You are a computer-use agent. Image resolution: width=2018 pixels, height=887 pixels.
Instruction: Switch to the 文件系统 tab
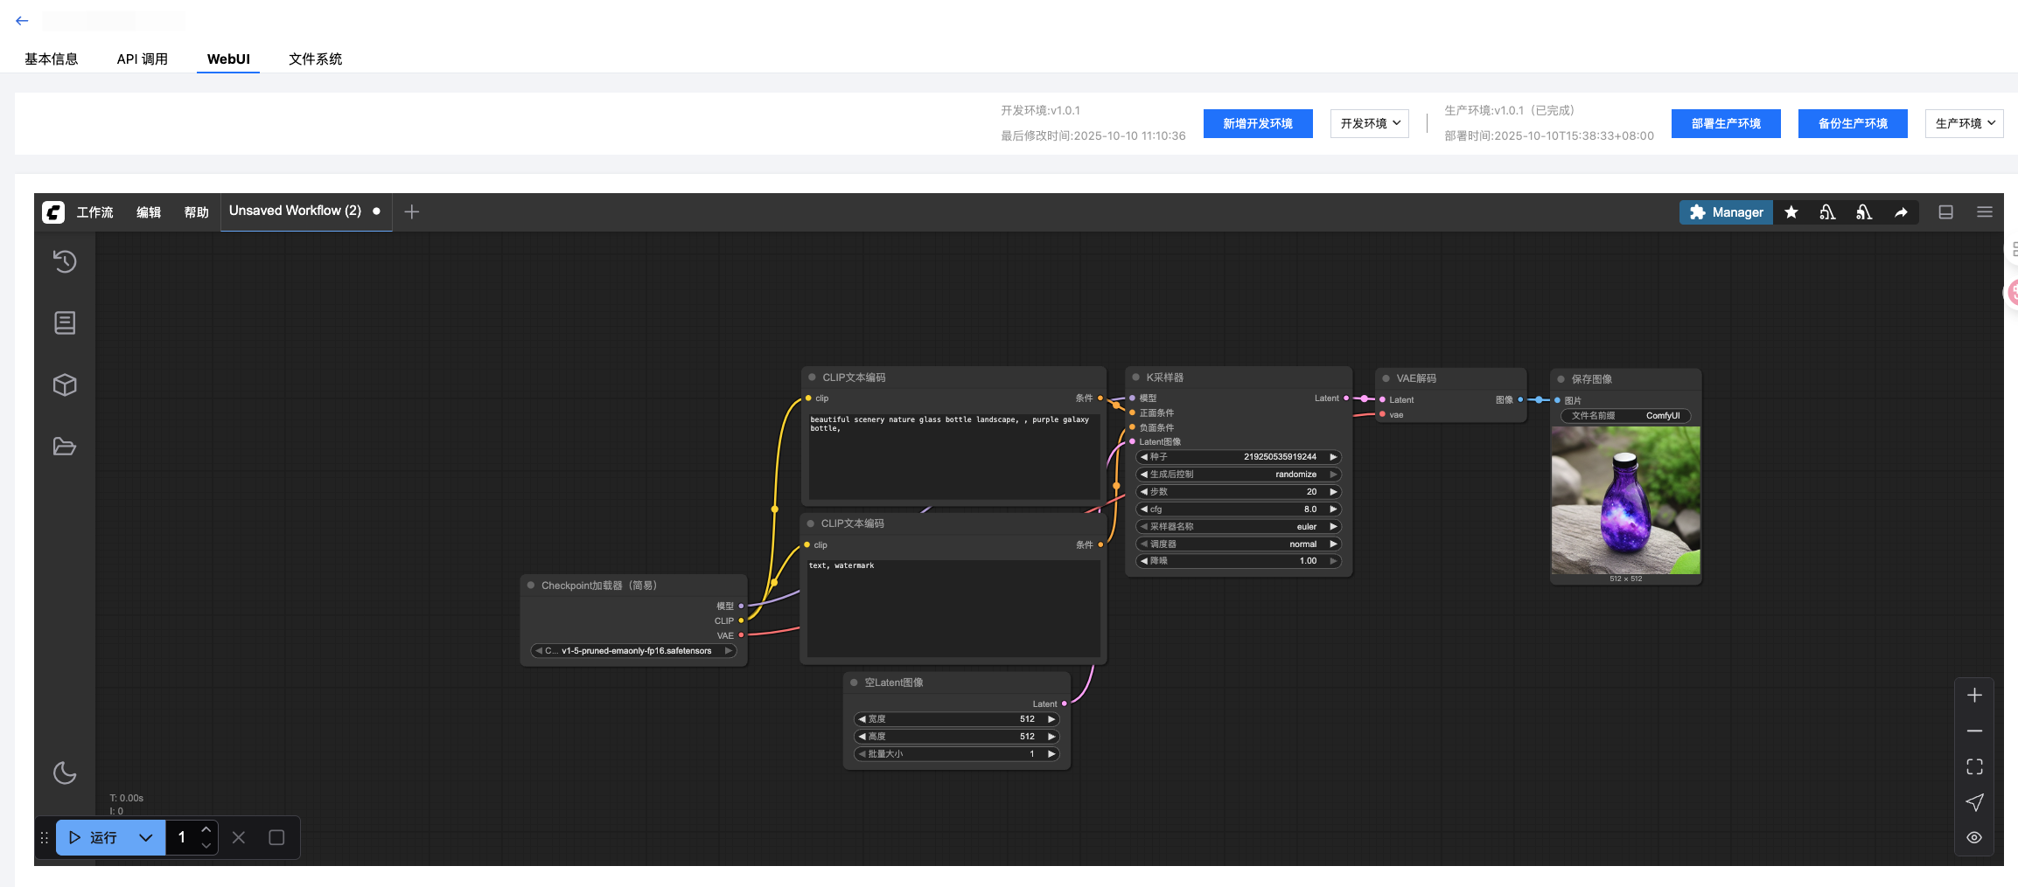point(315,59)
